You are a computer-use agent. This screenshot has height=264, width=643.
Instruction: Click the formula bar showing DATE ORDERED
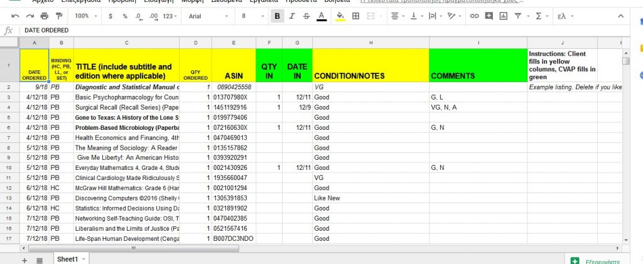tap(324, 30)
